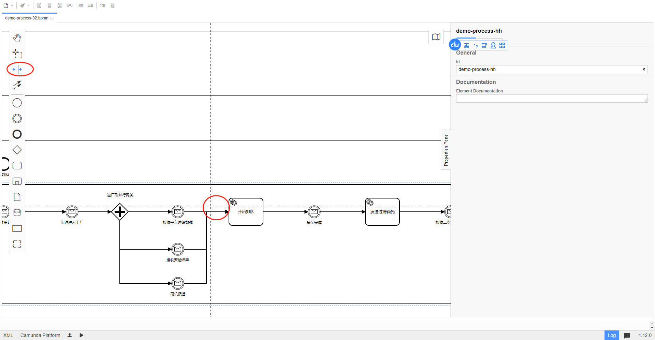Viewport: 655px width, 340px height.
Task: Click the version 4.12.0 label
Action: [x=645, y=335]
